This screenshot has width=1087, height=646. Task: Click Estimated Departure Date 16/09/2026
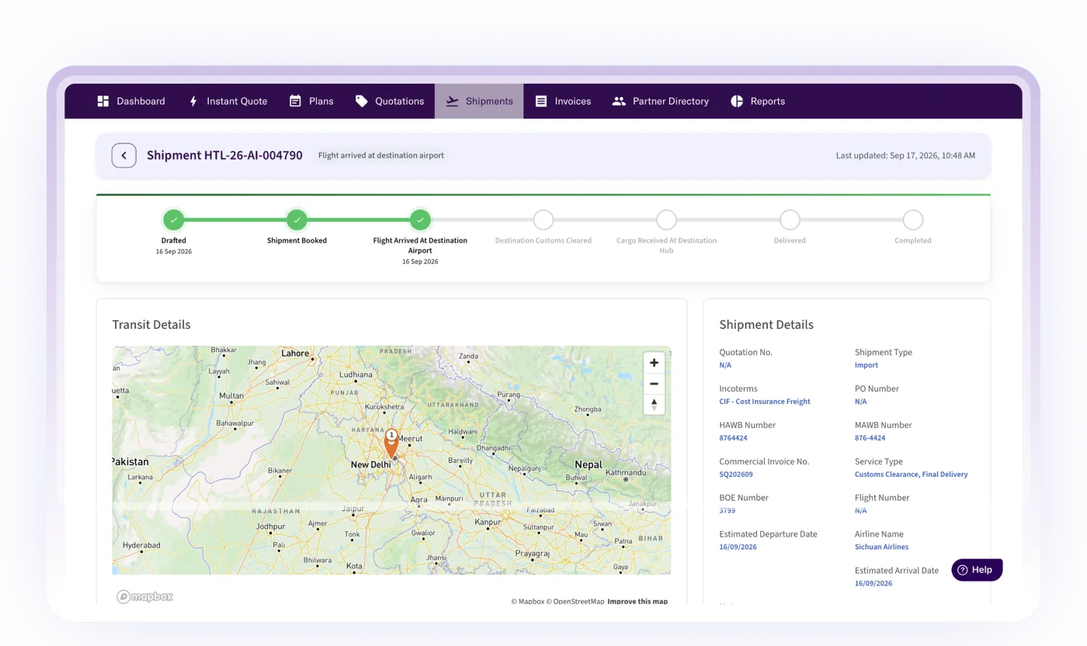738,548
